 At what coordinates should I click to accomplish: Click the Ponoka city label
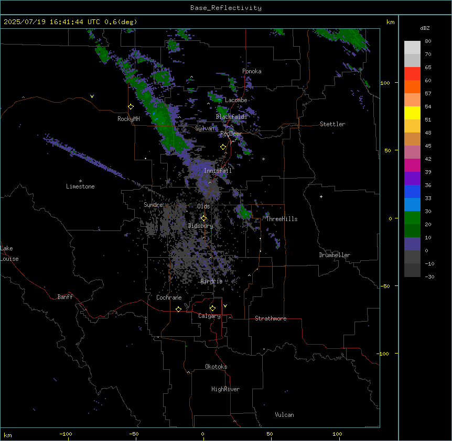coord(252,71)
